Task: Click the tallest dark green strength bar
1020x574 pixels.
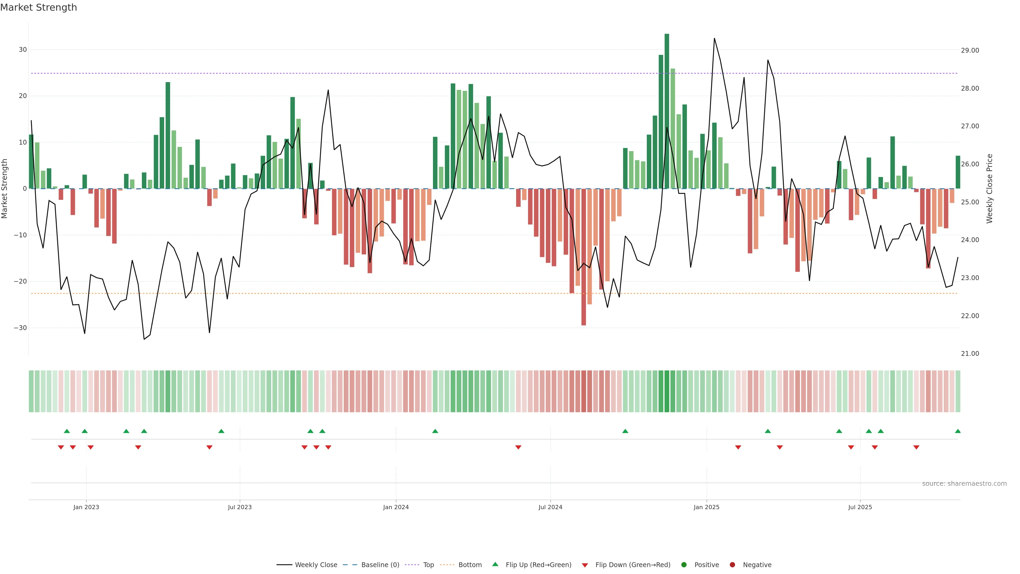Action: click(x=667, y=111)
